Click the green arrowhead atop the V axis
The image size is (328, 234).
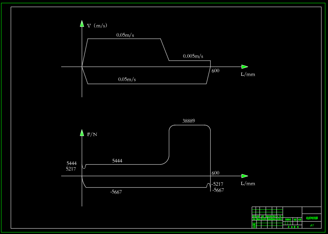tap(82, 24)
